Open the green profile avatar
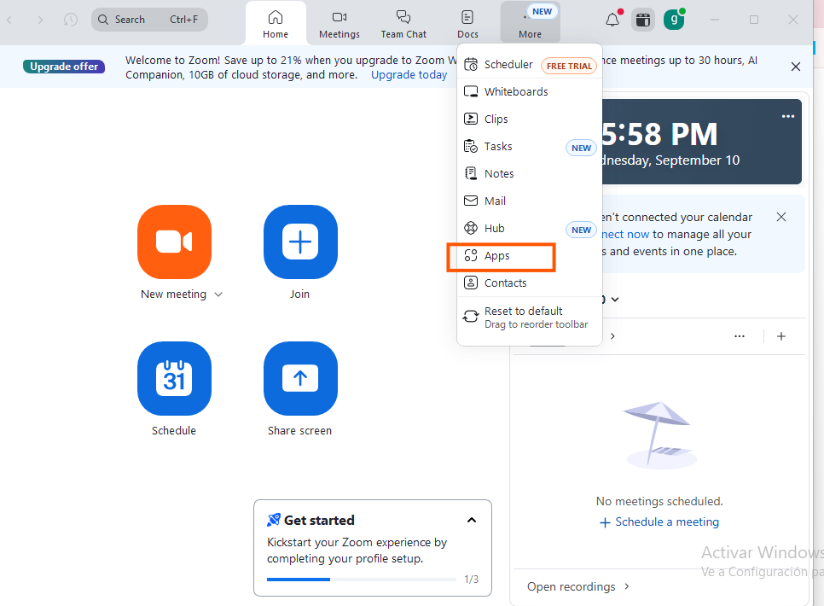Viewport: 824px width, 606px height. 674,20
